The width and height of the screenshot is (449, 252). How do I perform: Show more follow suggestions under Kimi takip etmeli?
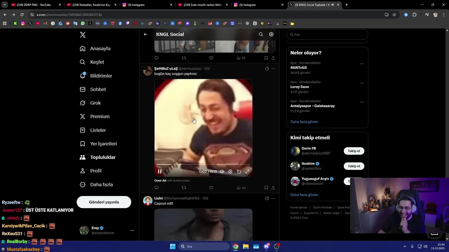click(x=304, y=195)
